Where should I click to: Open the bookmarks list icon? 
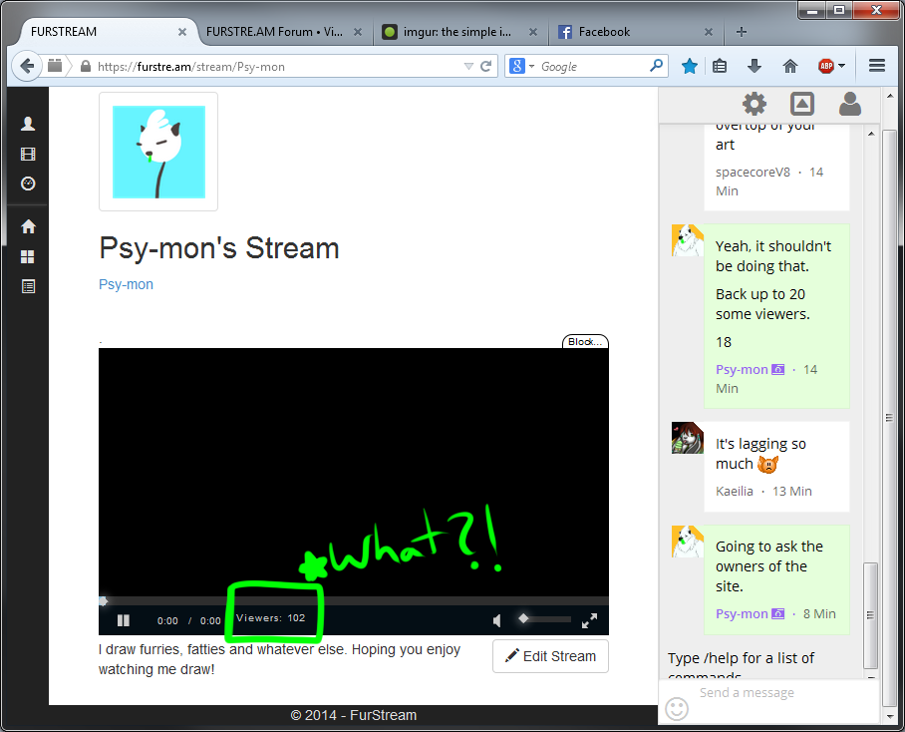click(720, 67)
